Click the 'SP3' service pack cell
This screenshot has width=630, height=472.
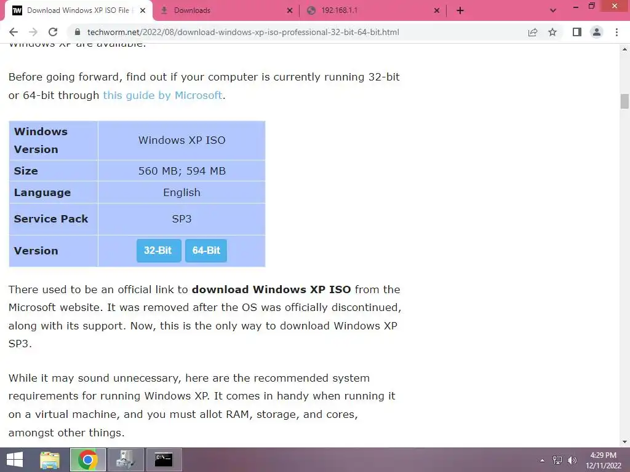coord(181,219)
